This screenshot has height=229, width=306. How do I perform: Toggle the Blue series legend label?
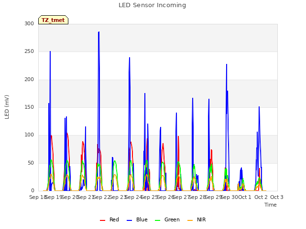click(x=142, y=219)
